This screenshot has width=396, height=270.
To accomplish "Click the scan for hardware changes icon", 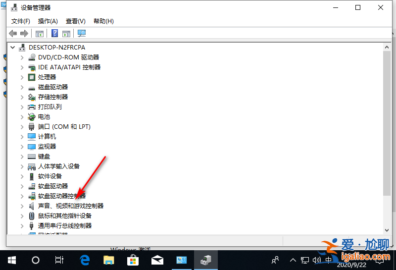I will 82,33.
